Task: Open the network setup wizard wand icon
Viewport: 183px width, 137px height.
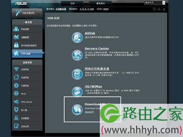Action: click(x=18, y=13)
